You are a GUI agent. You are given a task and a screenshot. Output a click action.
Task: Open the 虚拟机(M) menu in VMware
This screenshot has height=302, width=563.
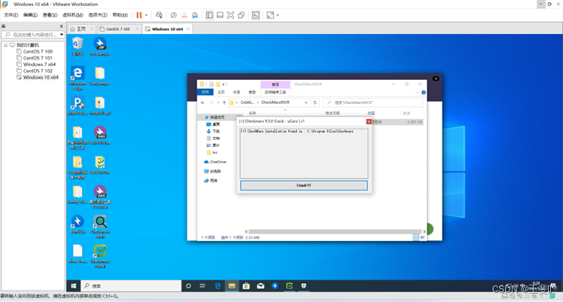(73, 15)
